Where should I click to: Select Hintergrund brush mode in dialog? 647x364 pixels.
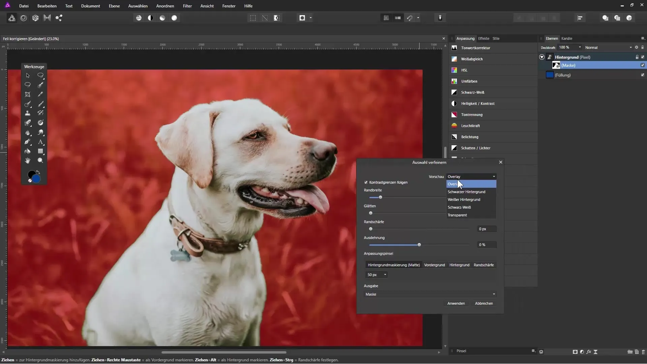tap(459, 265)
